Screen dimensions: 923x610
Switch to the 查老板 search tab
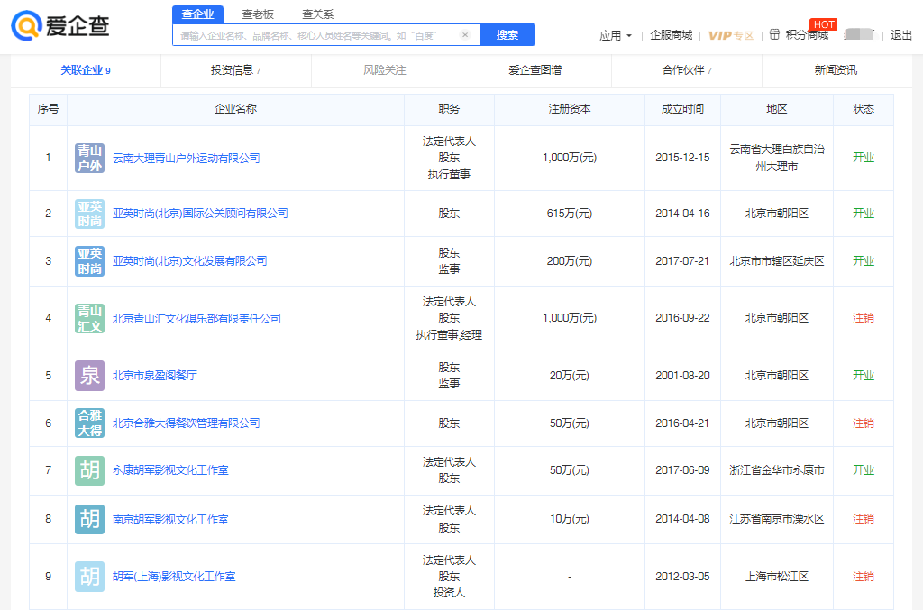[x=259, y=14]
